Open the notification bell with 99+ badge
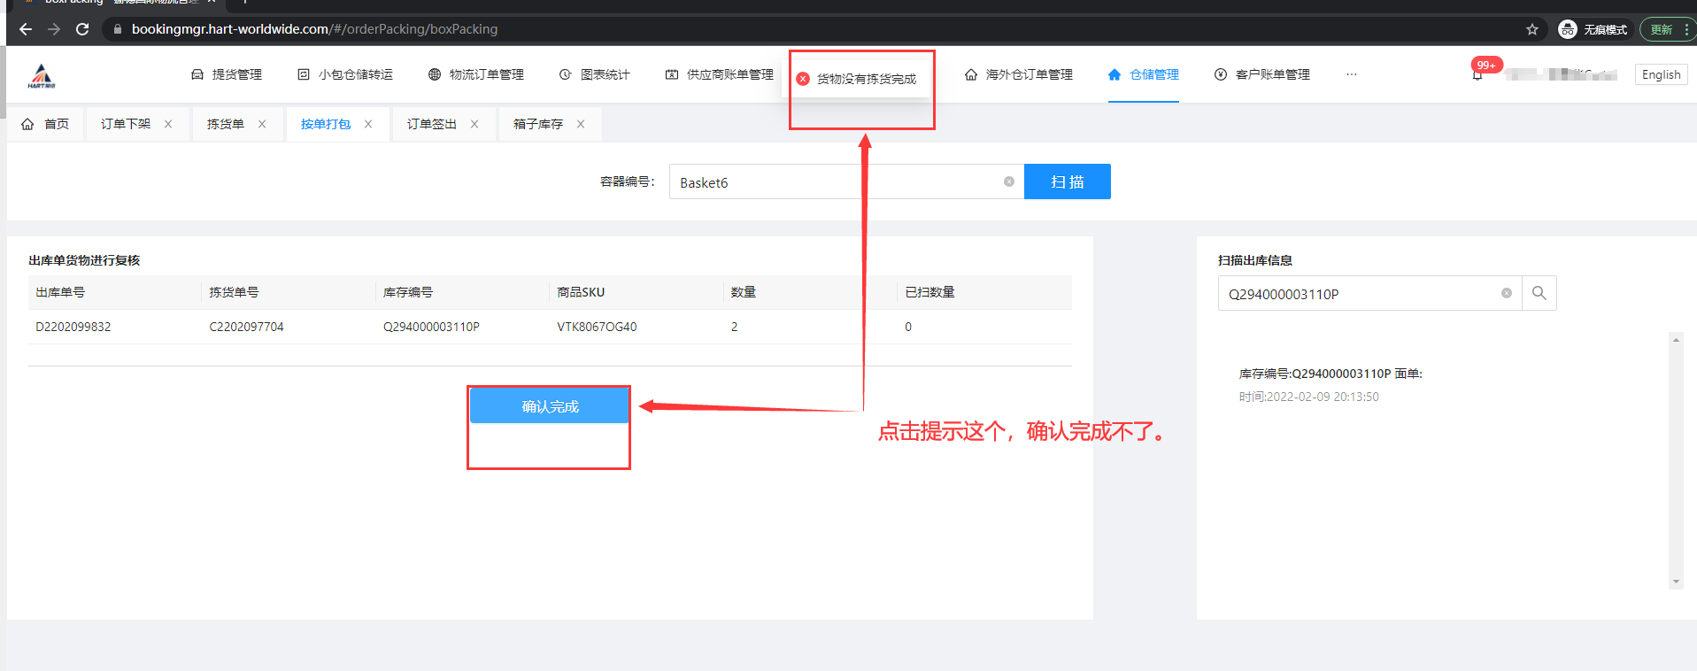This screenshot has height=671, width=1697. [1477, 75]
